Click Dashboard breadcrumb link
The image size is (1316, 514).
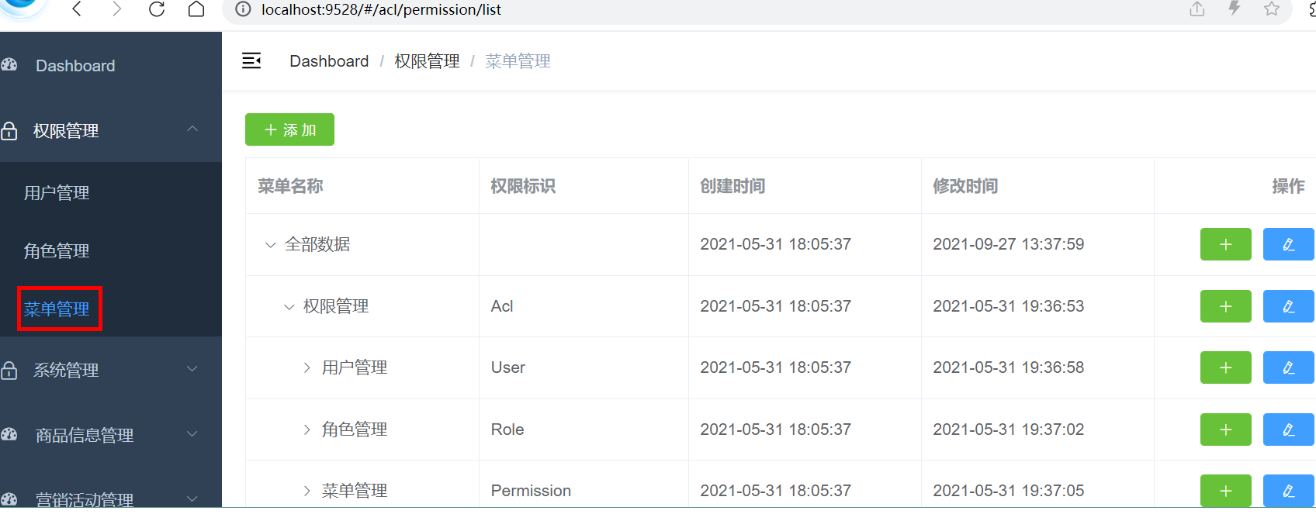329,61
